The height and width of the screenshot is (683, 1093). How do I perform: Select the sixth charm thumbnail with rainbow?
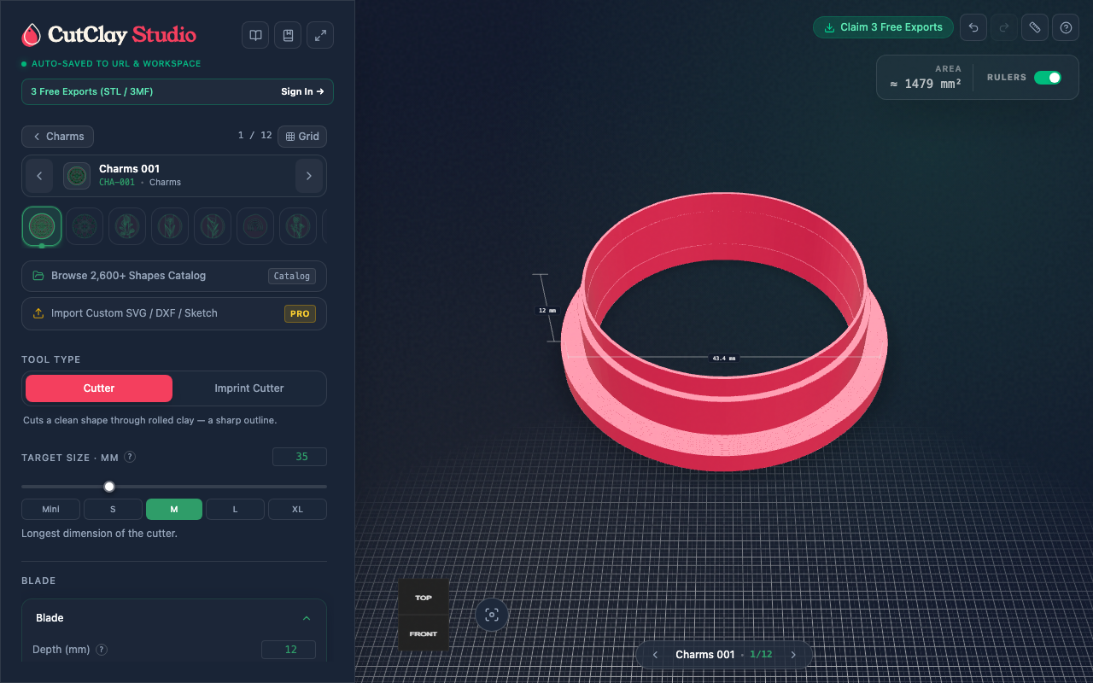tap(255, 226)
